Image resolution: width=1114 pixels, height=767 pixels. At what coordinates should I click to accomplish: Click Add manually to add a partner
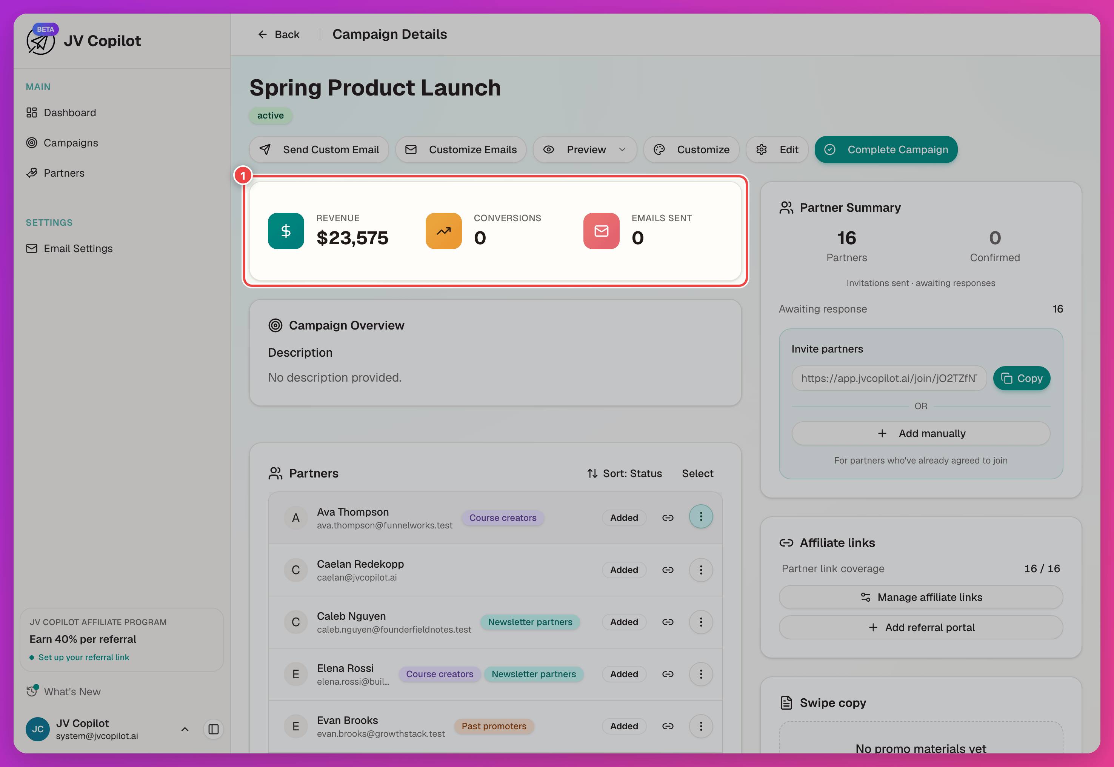click(921, 433)
